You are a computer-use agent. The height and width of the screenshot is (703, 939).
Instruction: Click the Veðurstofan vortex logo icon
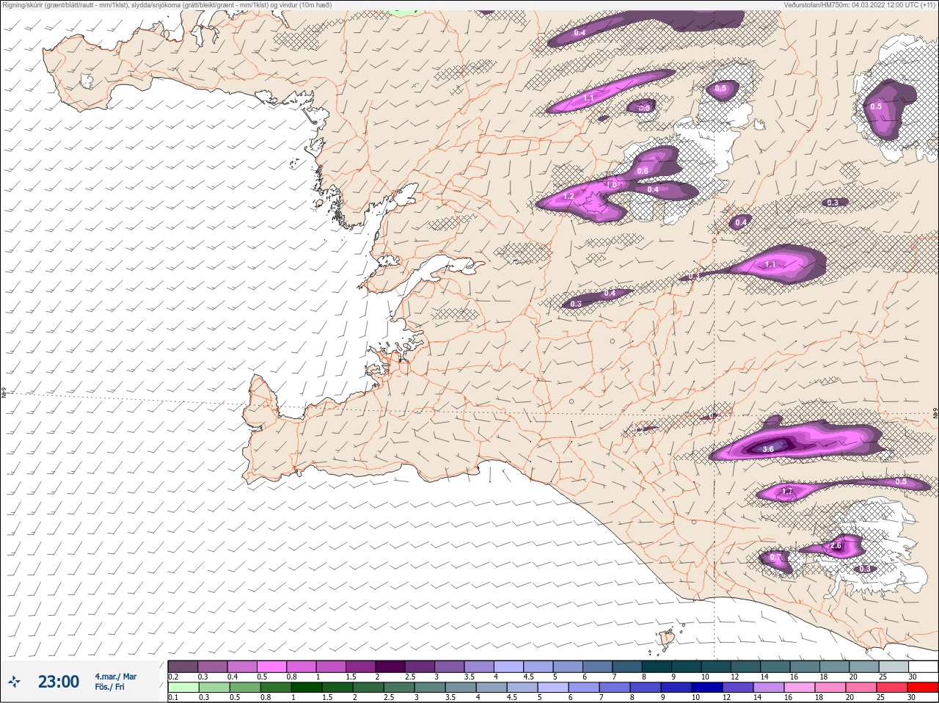14,682
